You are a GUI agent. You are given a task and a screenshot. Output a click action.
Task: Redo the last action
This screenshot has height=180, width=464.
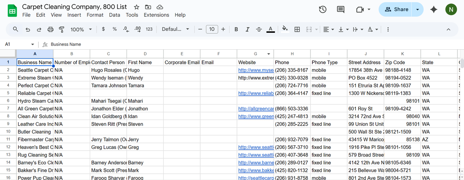tap(39, 29)
